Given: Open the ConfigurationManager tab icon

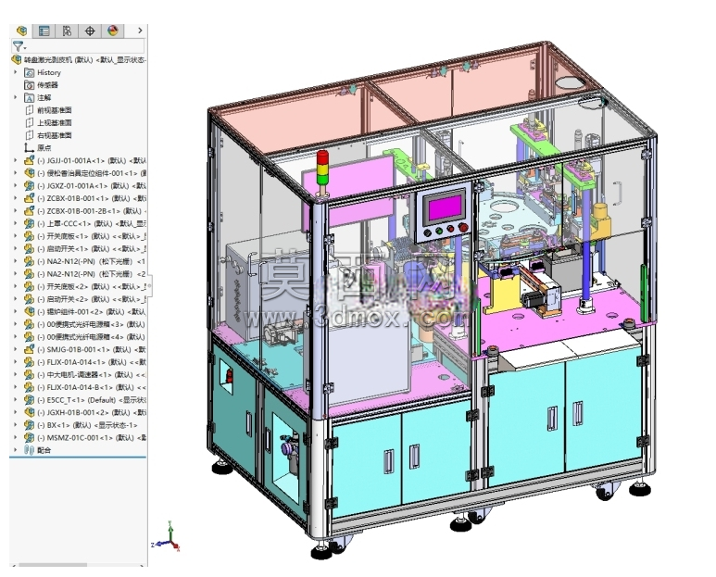Looking at the screenshot, I should (x=67, y=31).
